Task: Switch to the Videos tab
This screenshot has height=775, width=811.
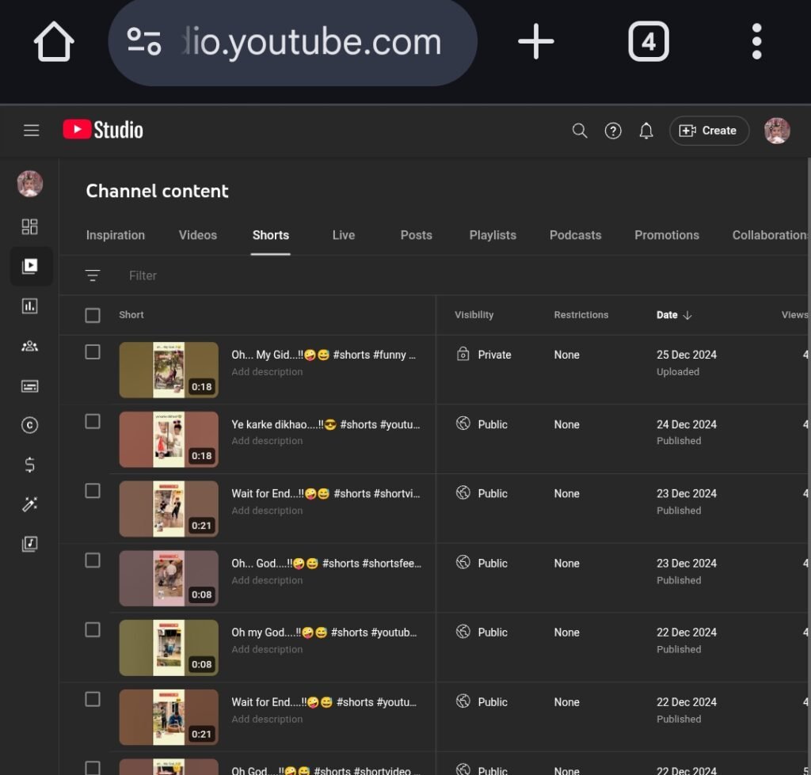Action: point(197,235)
